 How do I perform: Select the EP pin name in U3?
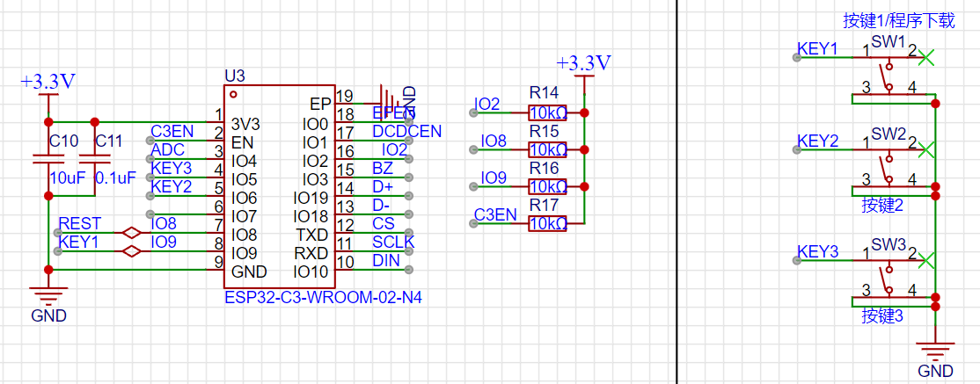point(319,105)
